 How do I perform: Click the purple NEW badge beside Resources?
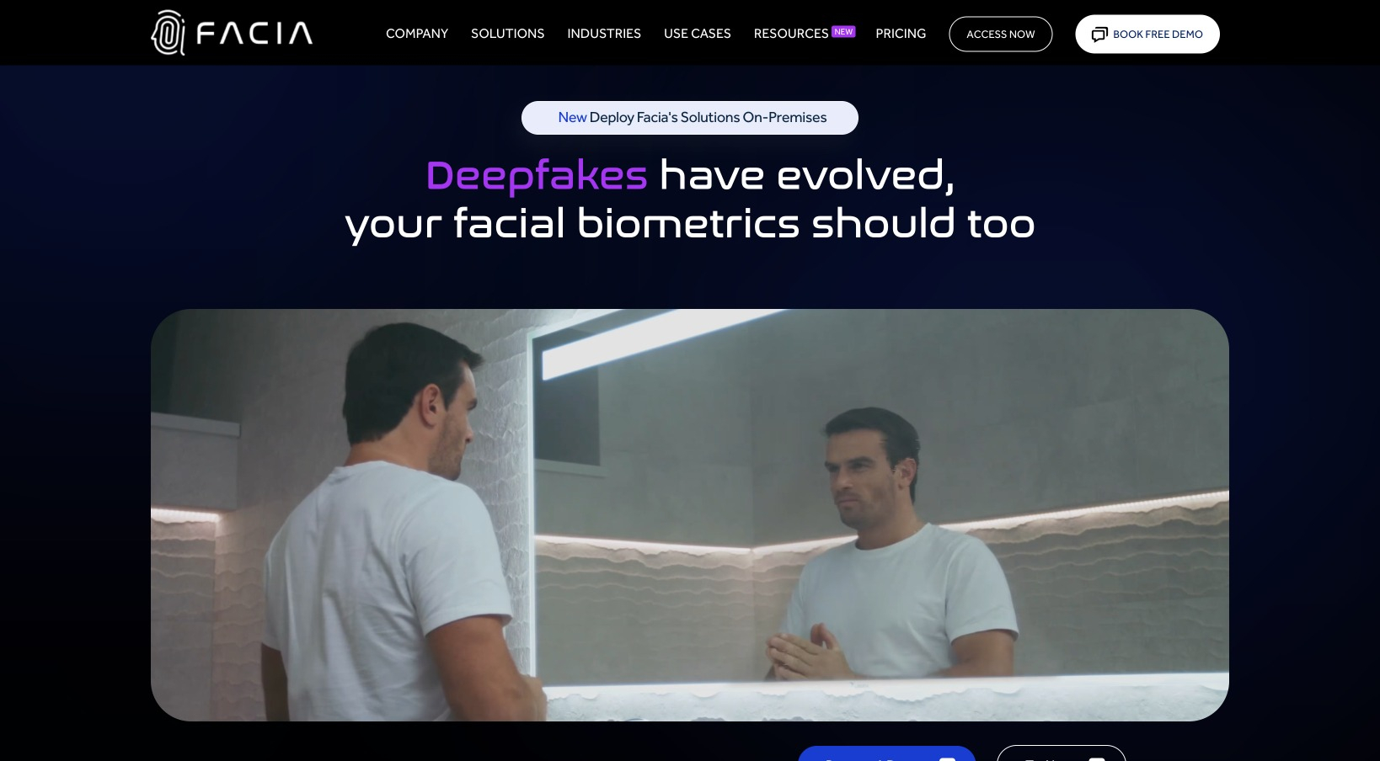pos(843,31)
